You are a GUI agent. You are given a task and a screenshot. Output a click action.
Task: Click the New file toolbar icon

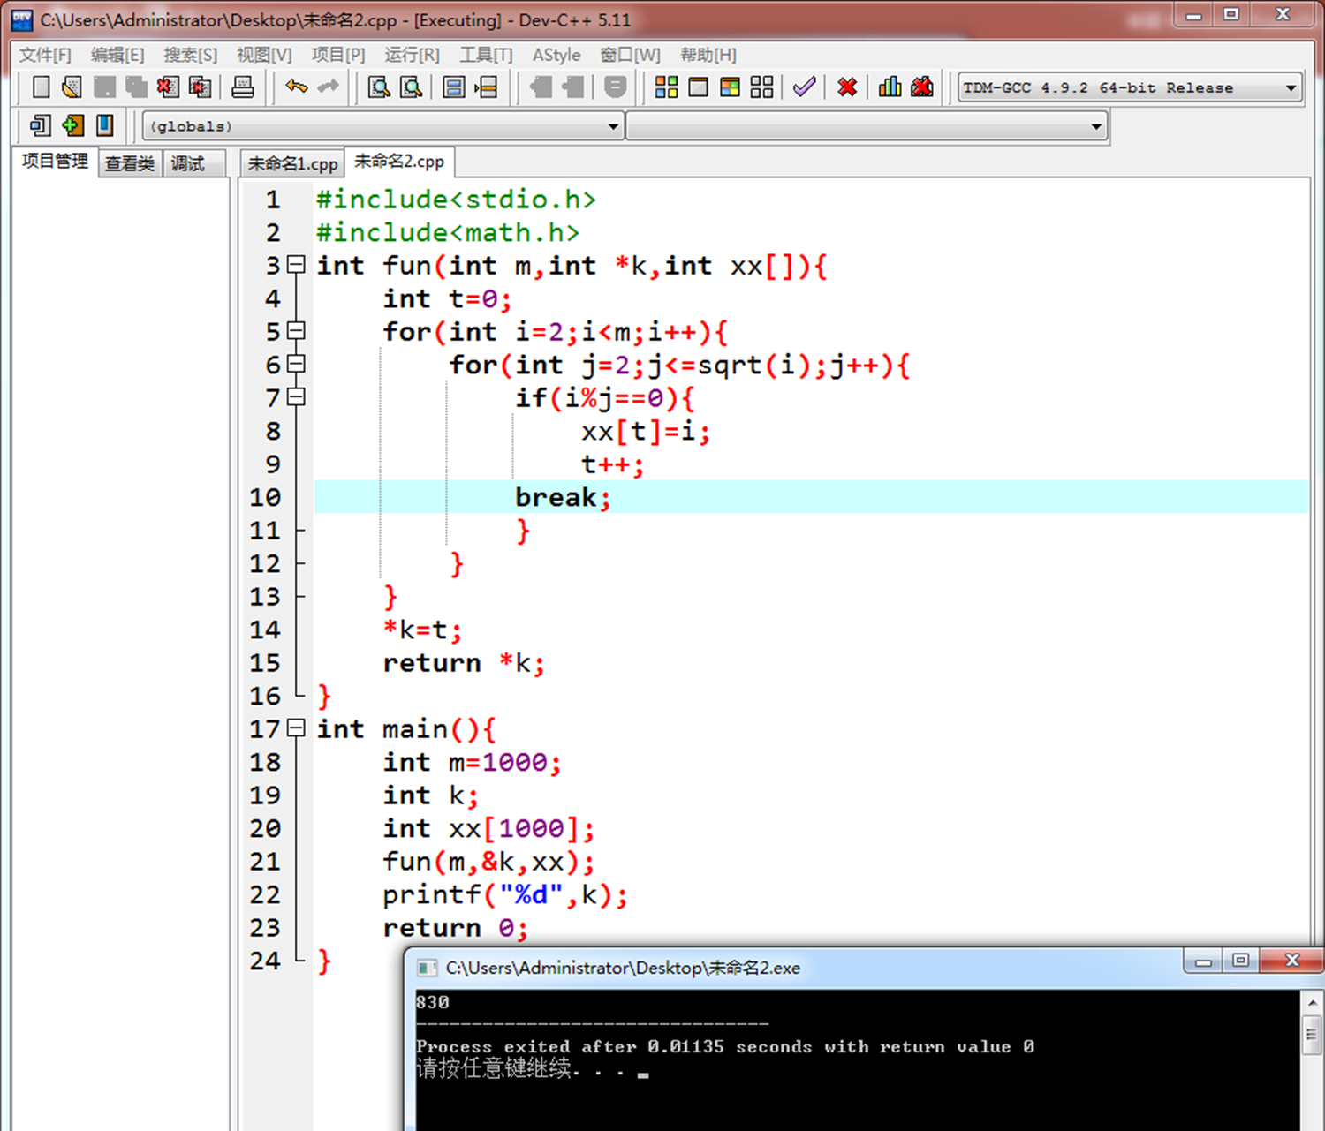[41, 87]
